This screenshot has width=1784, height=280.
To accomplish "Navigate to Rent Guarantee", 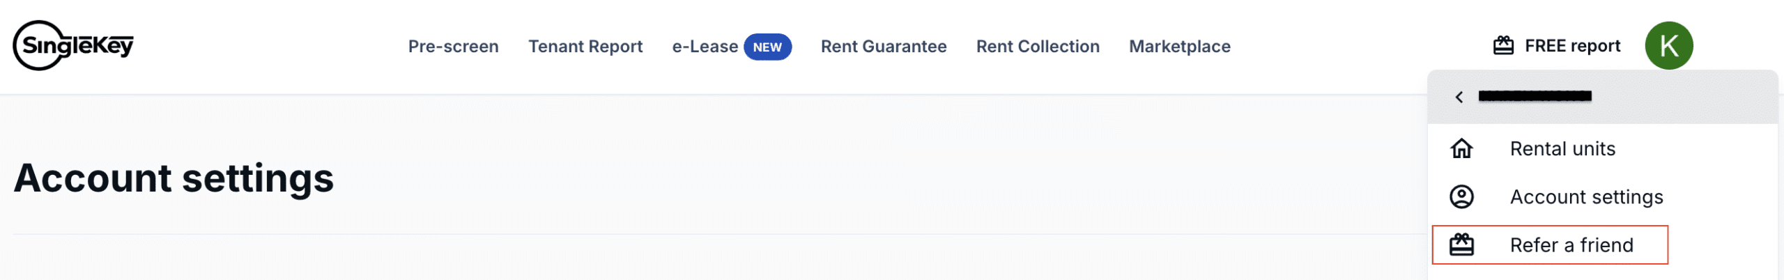I will [883, 47].
